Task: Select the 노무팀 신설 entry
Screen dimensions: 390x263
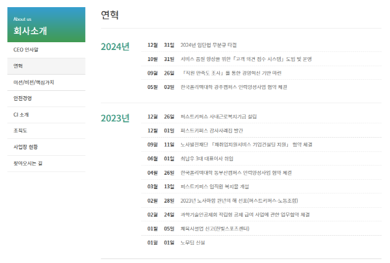Action: (193, 243)
